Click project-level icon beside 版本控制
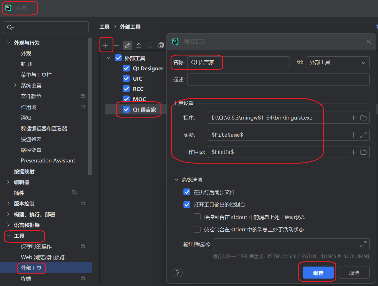378x286 pixels. [x=83, y=203]
